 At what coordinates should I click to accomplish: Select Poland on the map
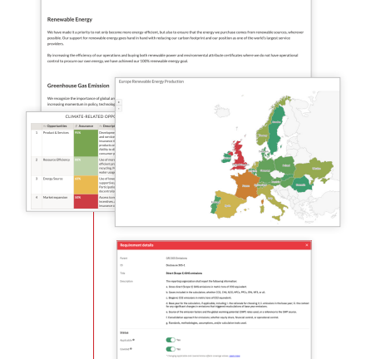pyautogui.click(x=285, y=165)
